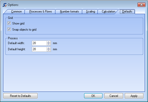Image resolution: width=148 pixels, height=102 pixels.
Task: Go to the Scaling tab
Action: point(90,11)
